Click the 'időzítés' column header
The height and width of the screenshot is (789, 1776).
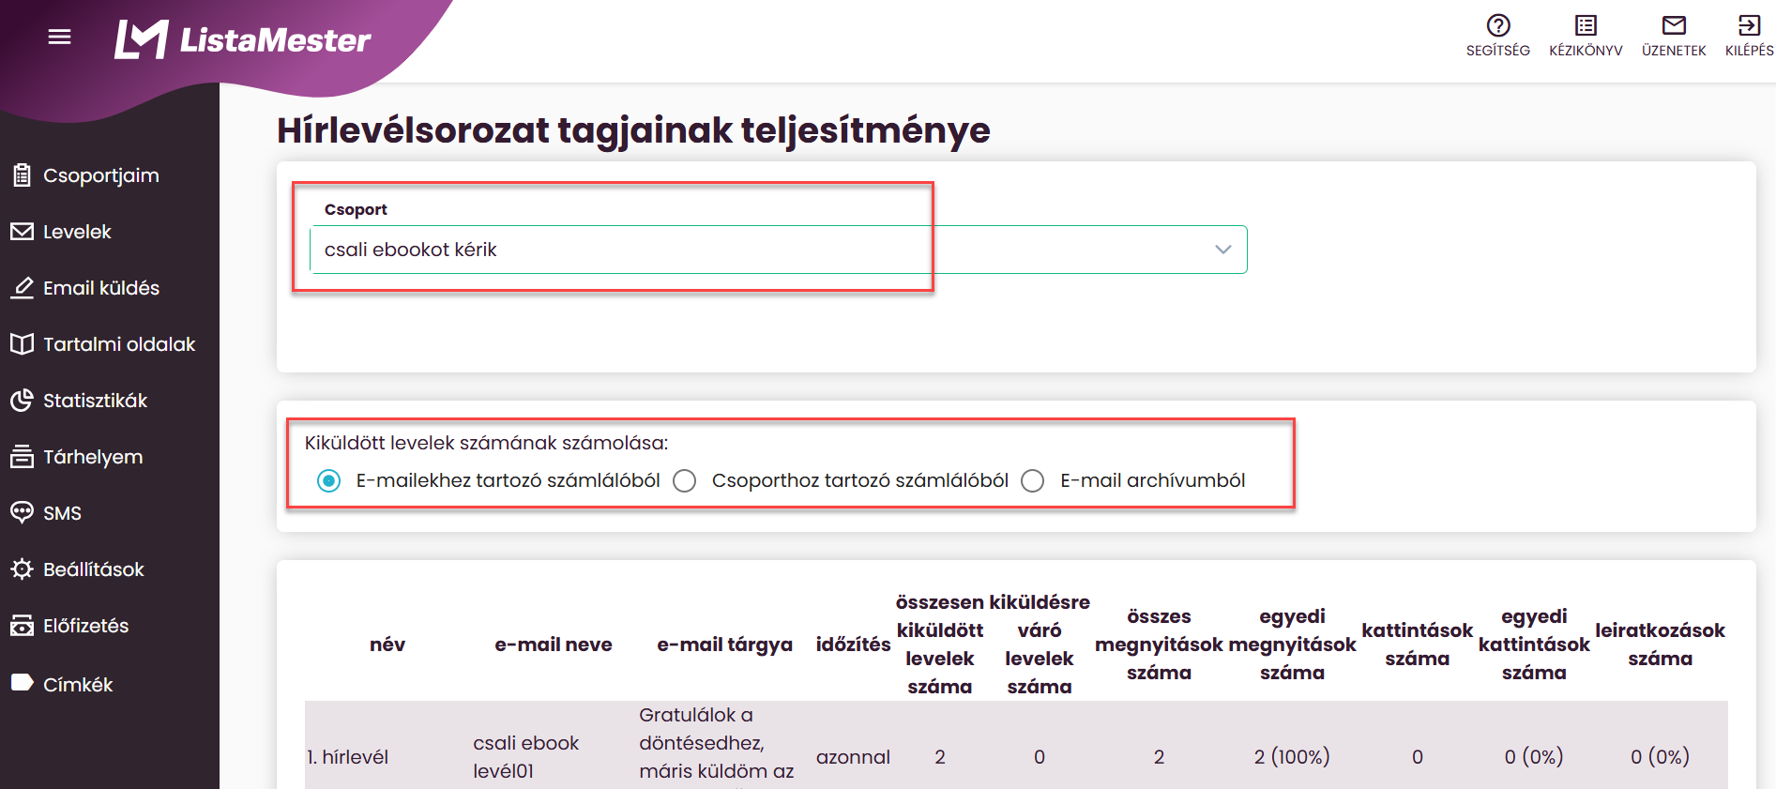pos(853,645)
